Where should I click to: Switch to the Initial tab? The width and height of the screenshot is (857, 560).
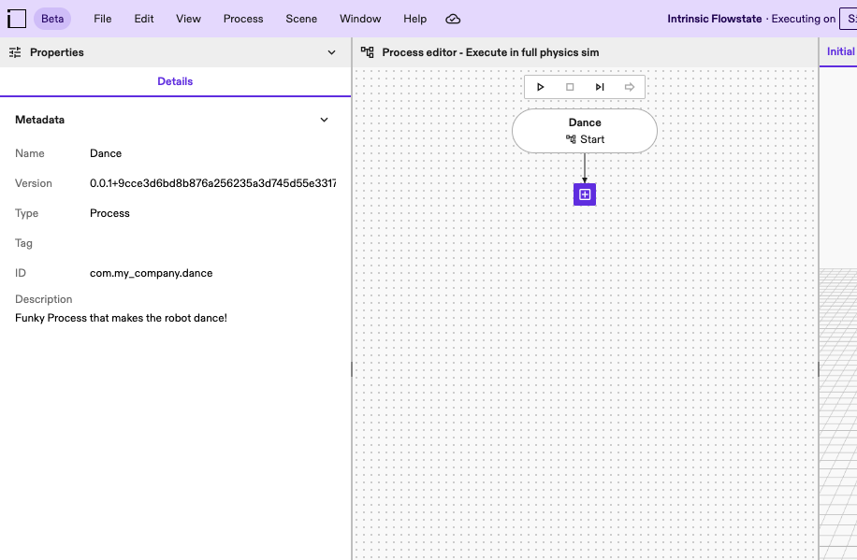tap(840, 51)
